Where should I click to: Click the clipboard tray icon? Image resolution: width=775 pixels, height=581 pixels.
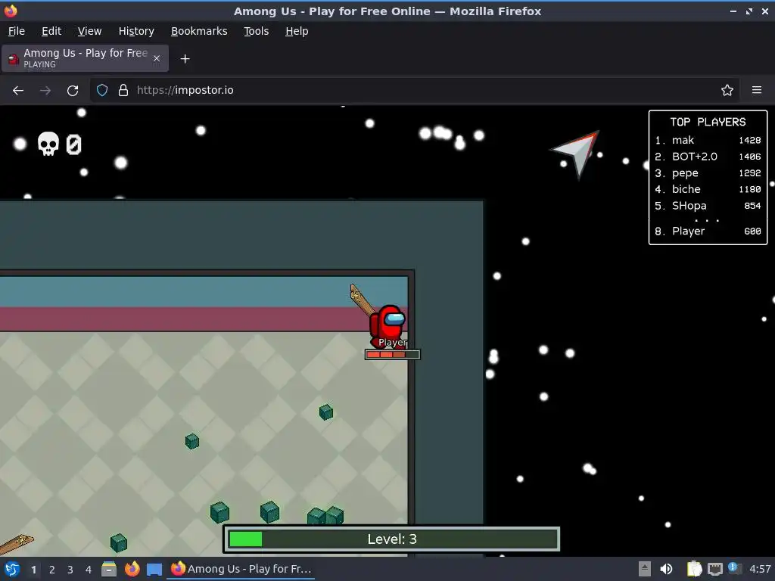(695, 569)
